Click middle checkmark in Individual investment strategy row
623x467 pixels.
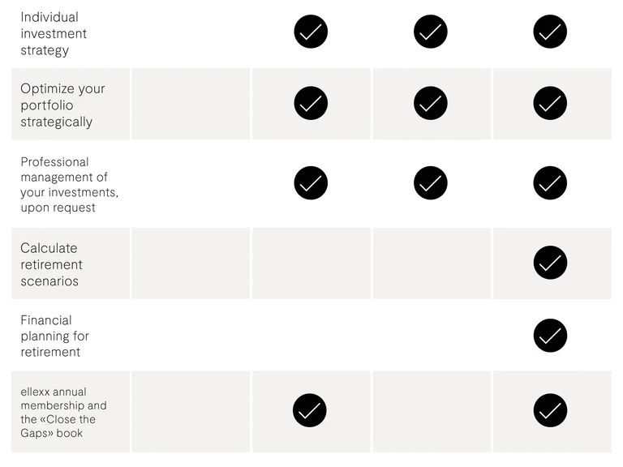click(430, 32)
